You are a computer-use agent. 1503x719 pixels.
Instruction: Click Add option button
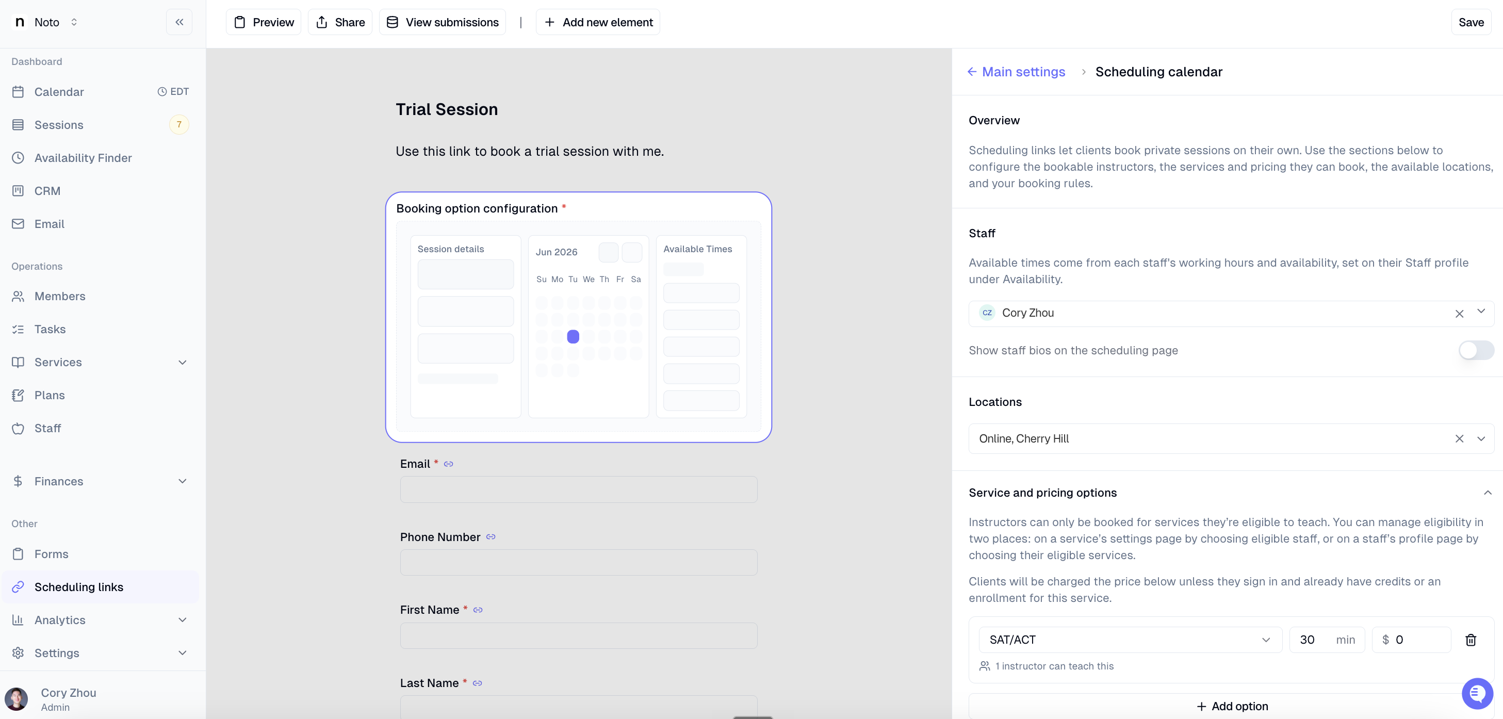1231,706
